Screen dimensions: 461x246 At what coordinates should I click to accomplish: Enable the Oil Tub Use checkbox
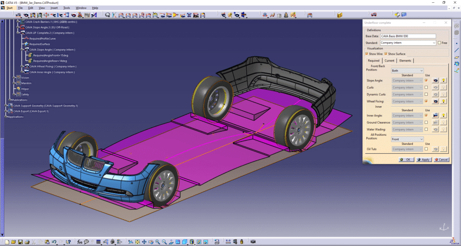426,149
